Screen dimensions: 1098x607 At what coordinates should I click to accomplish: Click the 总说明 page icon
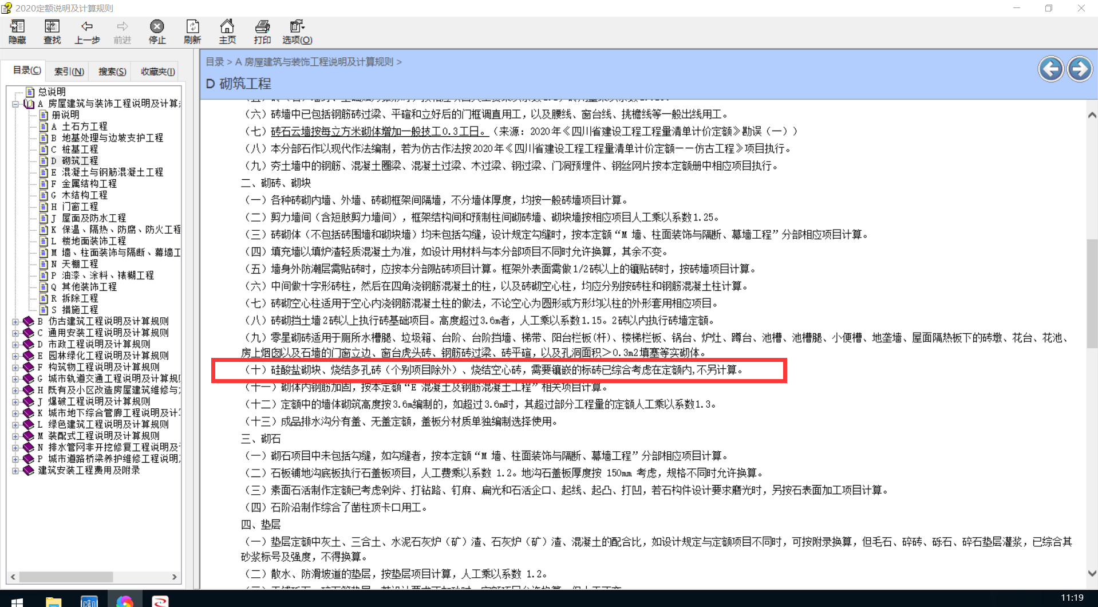(x=30, y=92)
